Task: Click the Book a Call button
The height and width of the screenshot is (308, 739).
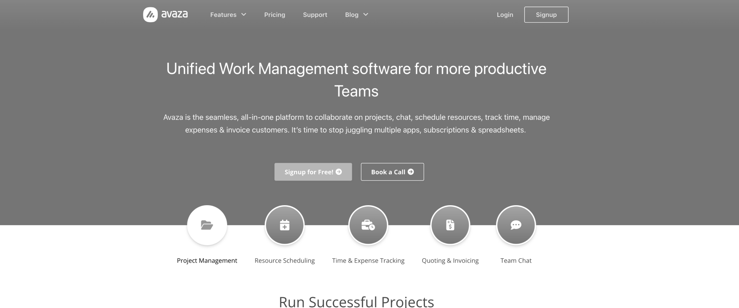Action: [392, 172]
